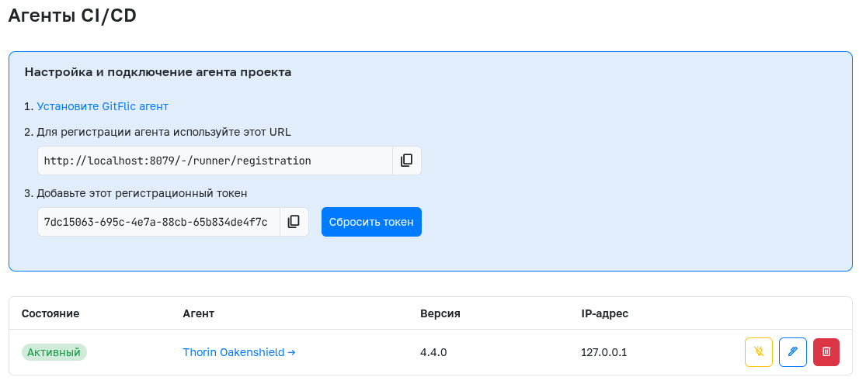The height and width of the screenshot is (384, 859).
Task: Click the IP address 127.0.0.1 cell
Action: click(603, 352)
